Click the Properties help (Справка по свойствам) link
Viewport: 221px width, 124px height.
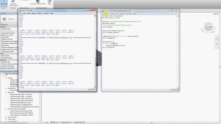click(8, 68)
